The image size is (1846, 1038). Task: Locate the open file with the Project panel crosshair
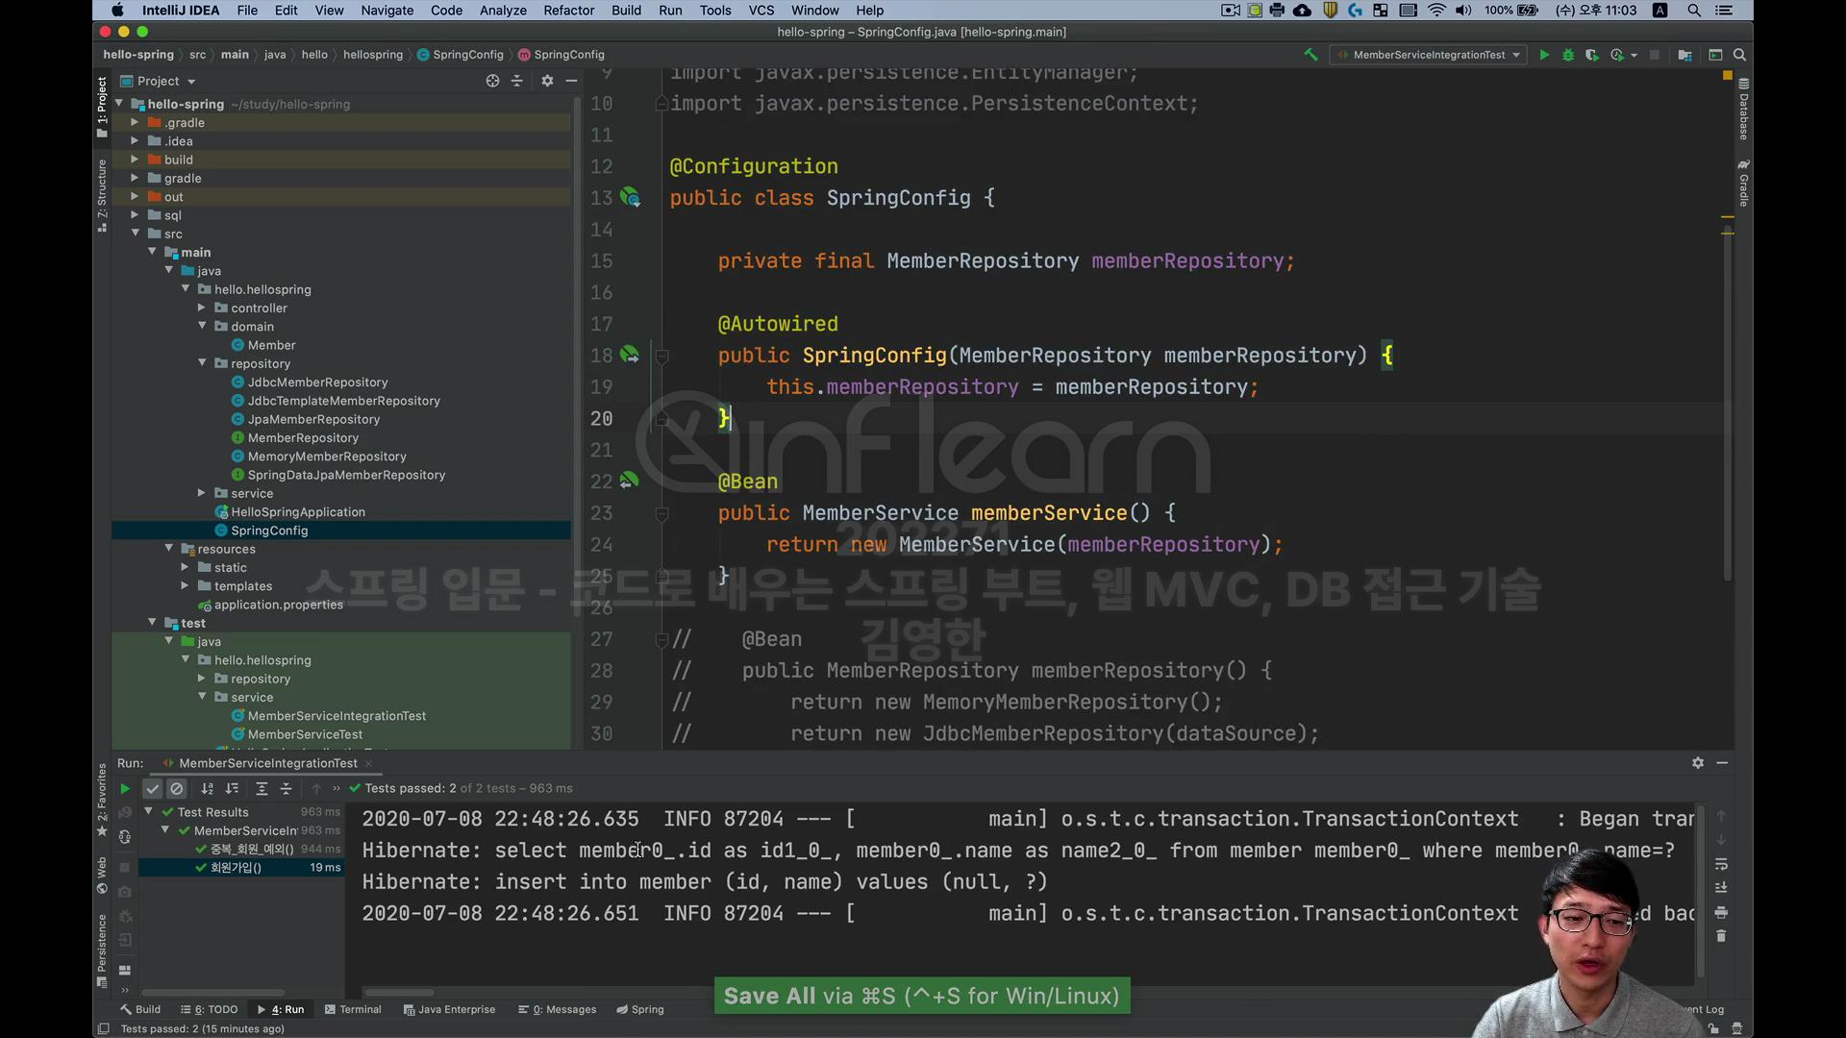click(492, 81)
